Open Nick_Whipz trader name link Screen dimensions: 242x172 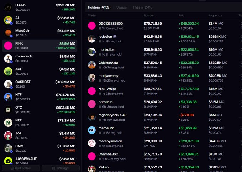click(107, 89)
